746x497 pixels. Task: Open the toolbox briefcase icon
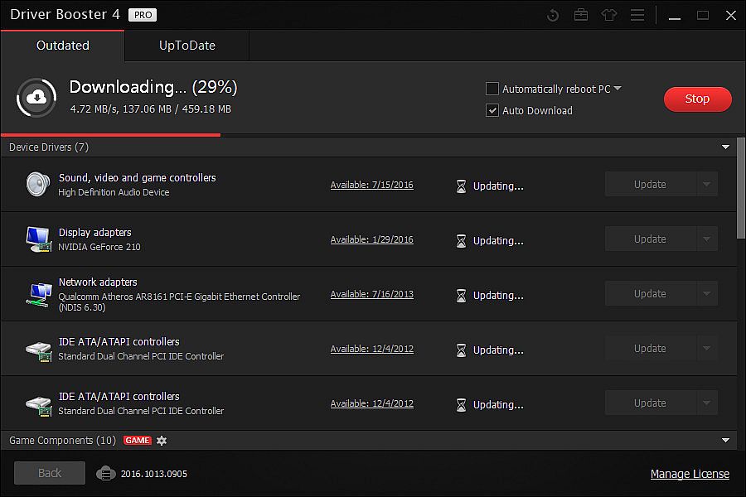click(581, 15)
